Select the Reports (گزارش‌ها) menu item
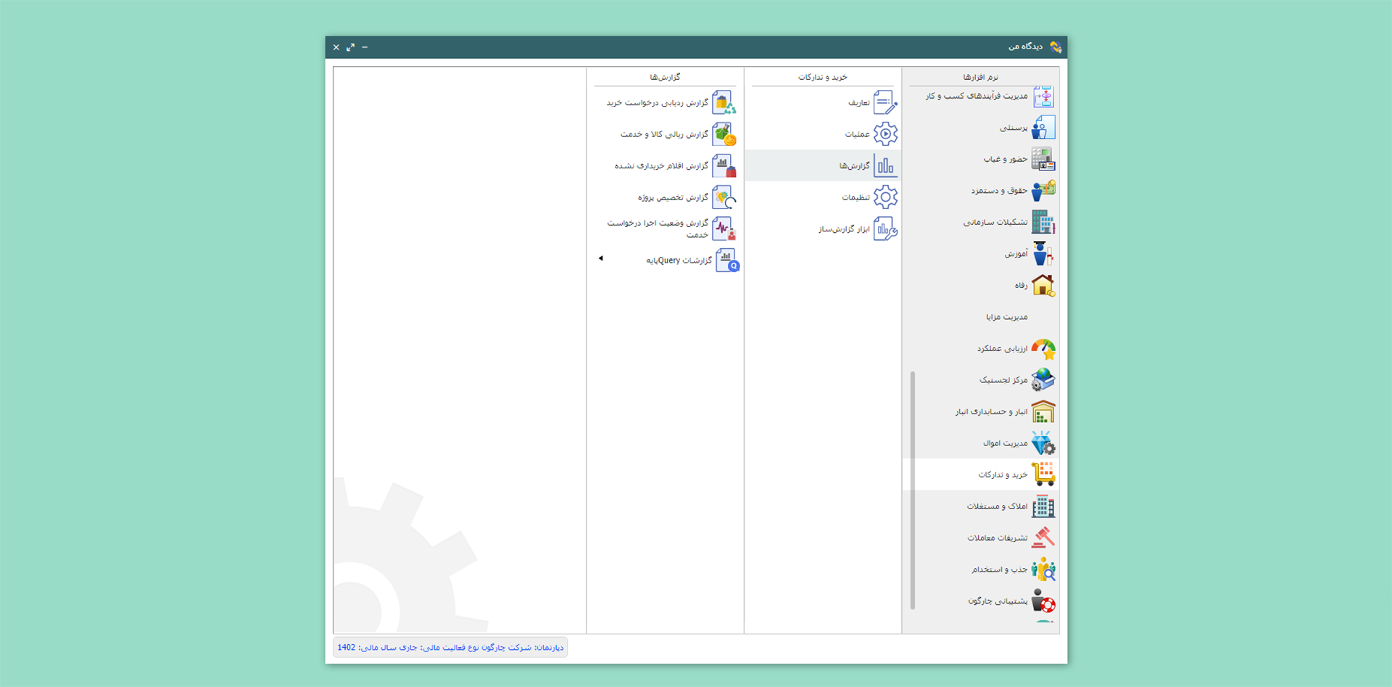This screenshot has width=1392, height=687. [854, 166]
